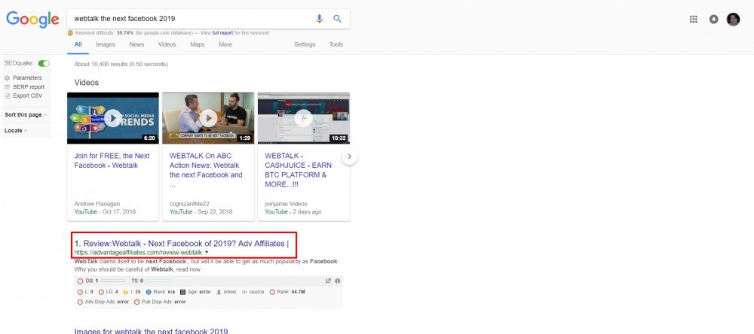Open search Tools
The image size is (754, 334).
pos(336,44)
